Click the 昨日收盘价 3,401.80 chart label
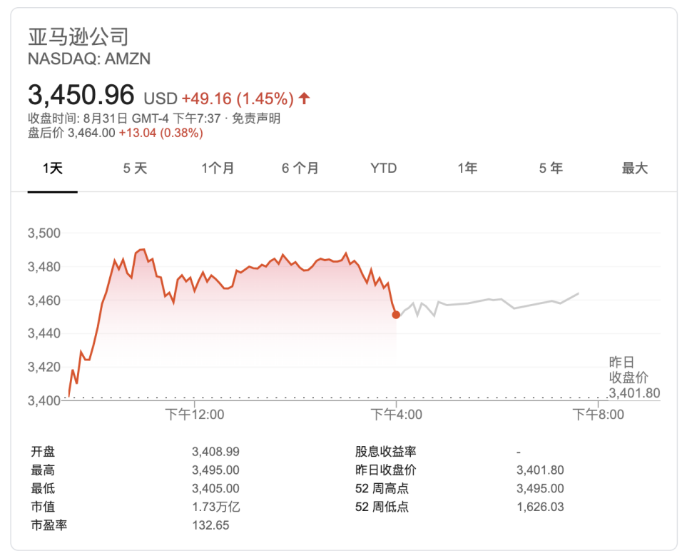687x556 pixels. 634,378
